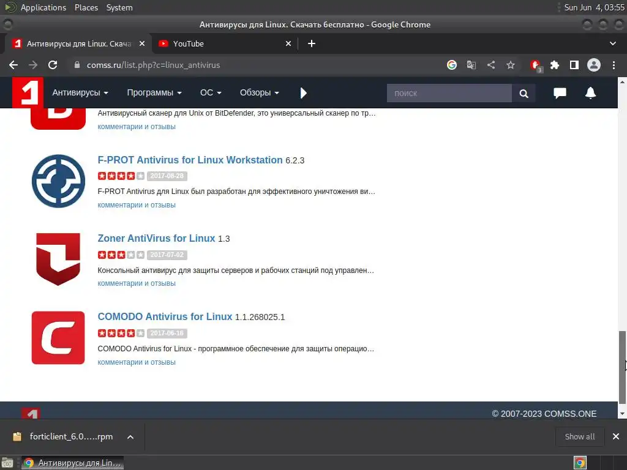
Task: Click the site search magnifier button
Action: tap(524, 93)
